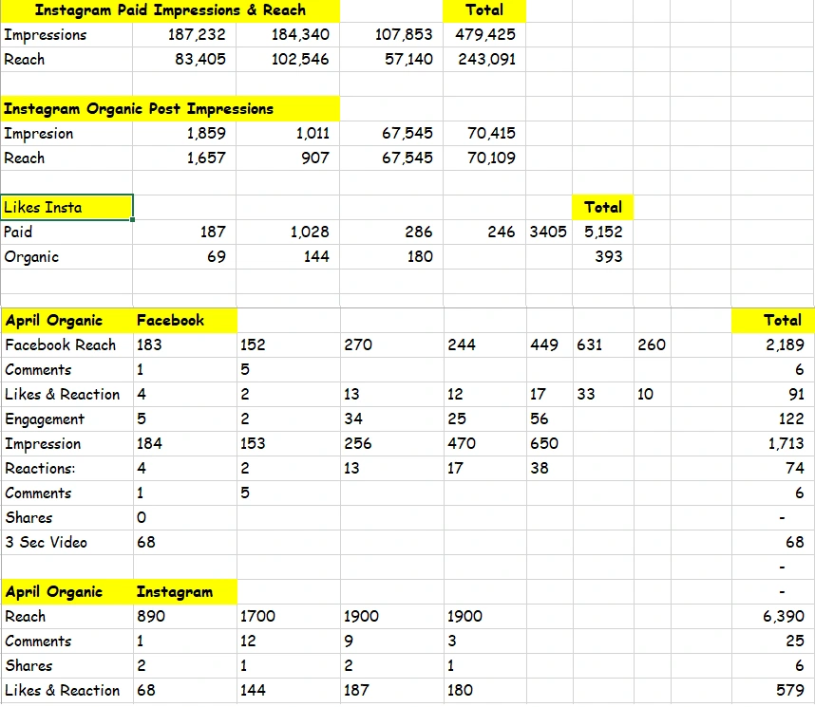Click cell with 102,546
Screen dimensions: 815x707
pyautogui.click(x=288, y=59)
